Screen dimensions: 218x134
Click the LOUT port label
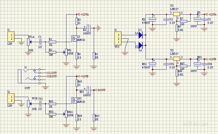53,73
